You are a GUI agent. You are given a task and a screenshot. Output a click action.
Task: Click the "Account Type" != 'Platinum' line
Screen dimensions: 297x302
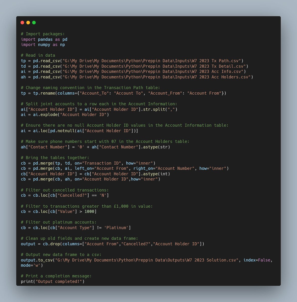tap(76, 228)
